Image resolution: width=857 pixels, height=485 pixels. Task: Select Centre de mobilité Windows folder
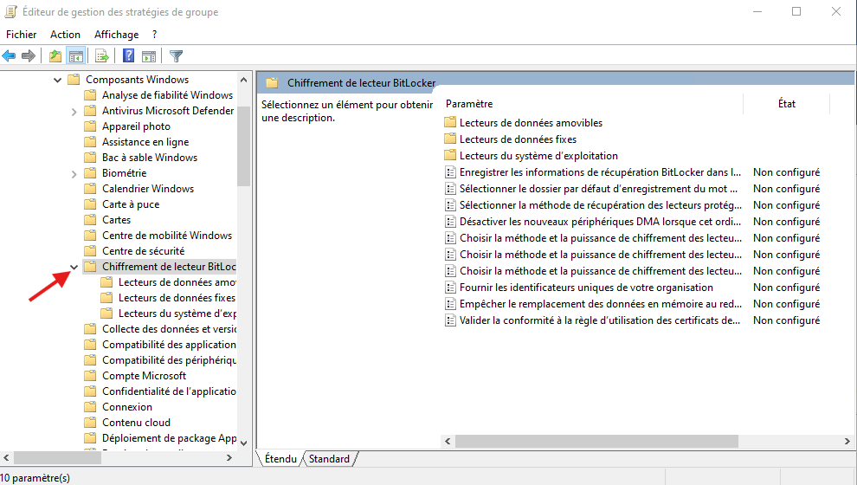(x=167, y=236)
